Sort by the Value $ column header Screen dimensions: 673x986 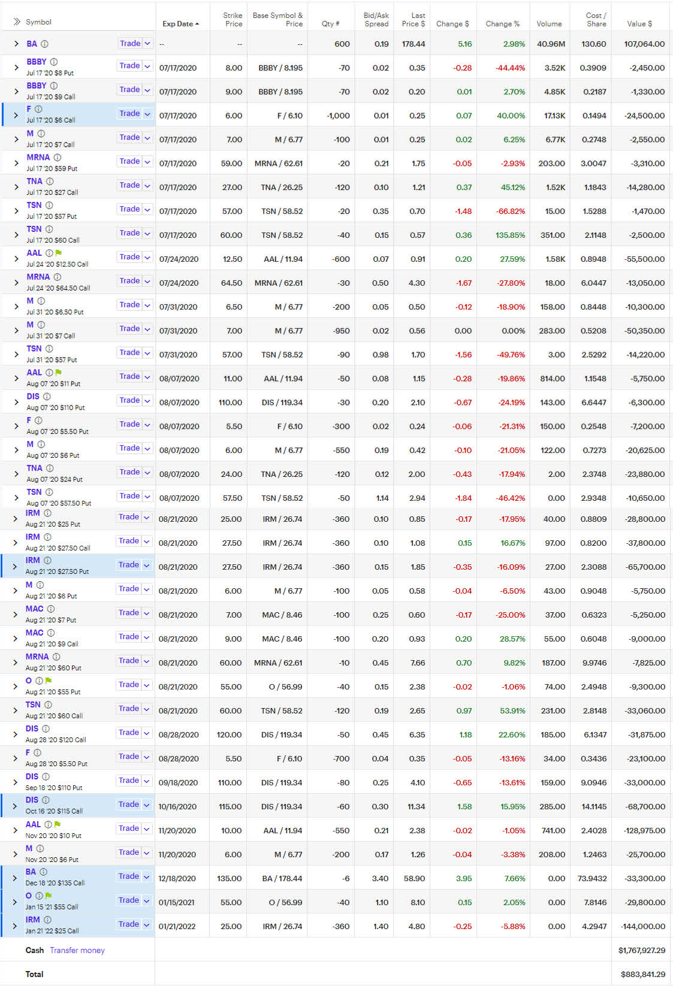pyautogui.click(x=639, y=24)
